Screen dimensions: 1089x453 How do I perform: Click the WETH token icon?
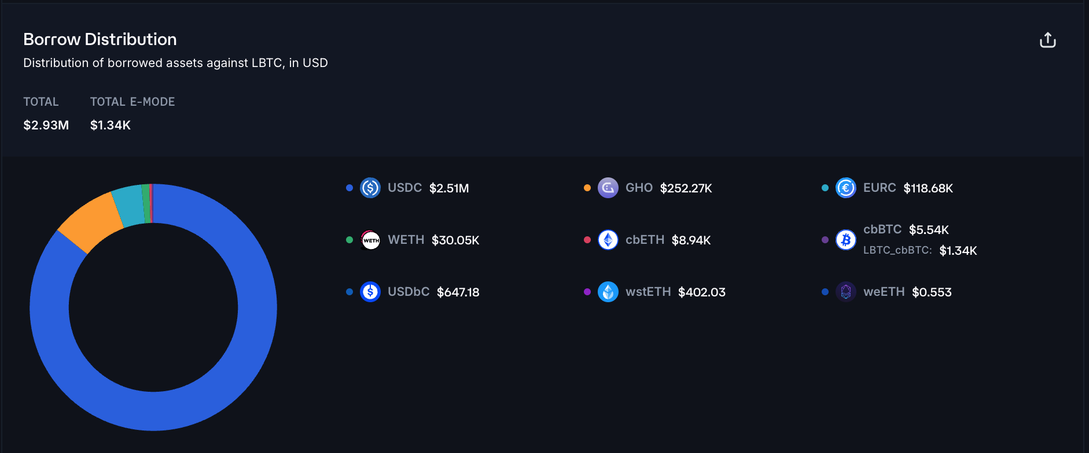pos(370,240)
